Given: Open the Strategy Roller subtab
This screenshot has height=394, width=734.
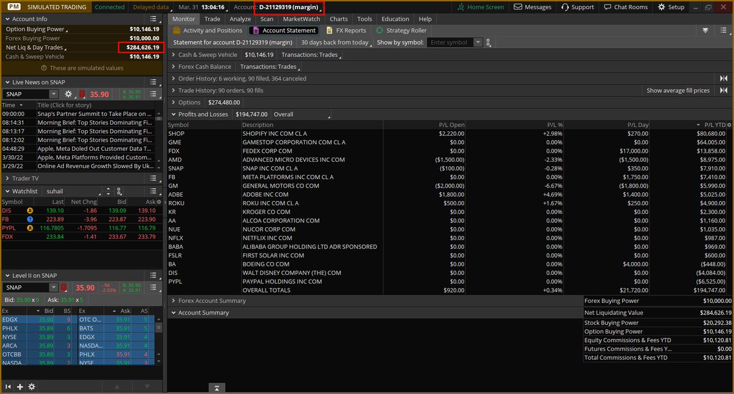Looking at the screenshot, I should point(402,30).
